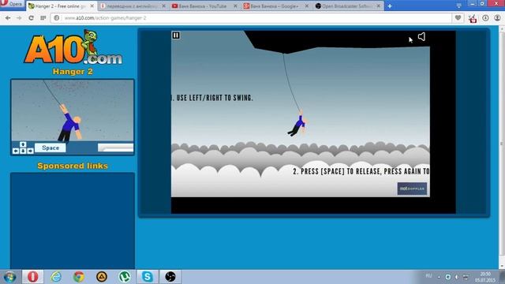Click the down arrow key hint
Viewport: 505px width, 284px height.
point(23,151)
